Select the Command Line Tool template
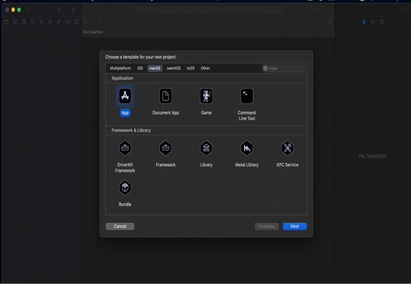The image size is (411, 284). (247, 96)
